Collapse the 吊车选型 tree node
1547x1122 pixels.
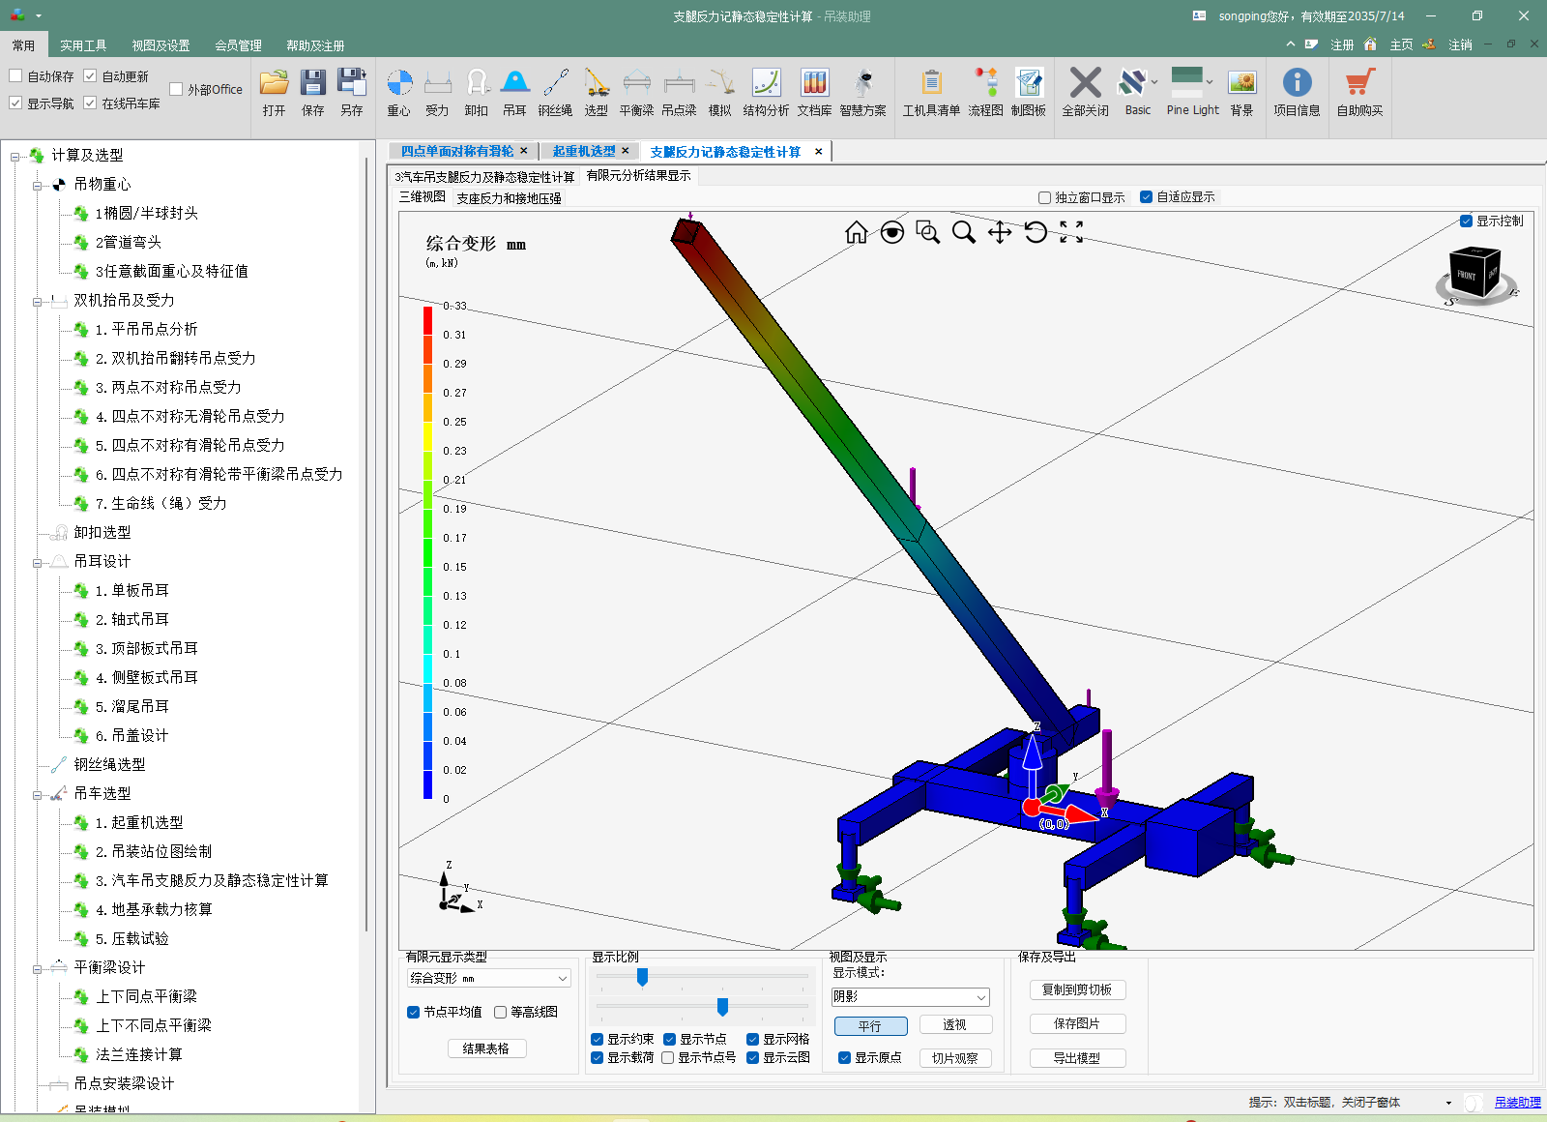tap(37, 794)
